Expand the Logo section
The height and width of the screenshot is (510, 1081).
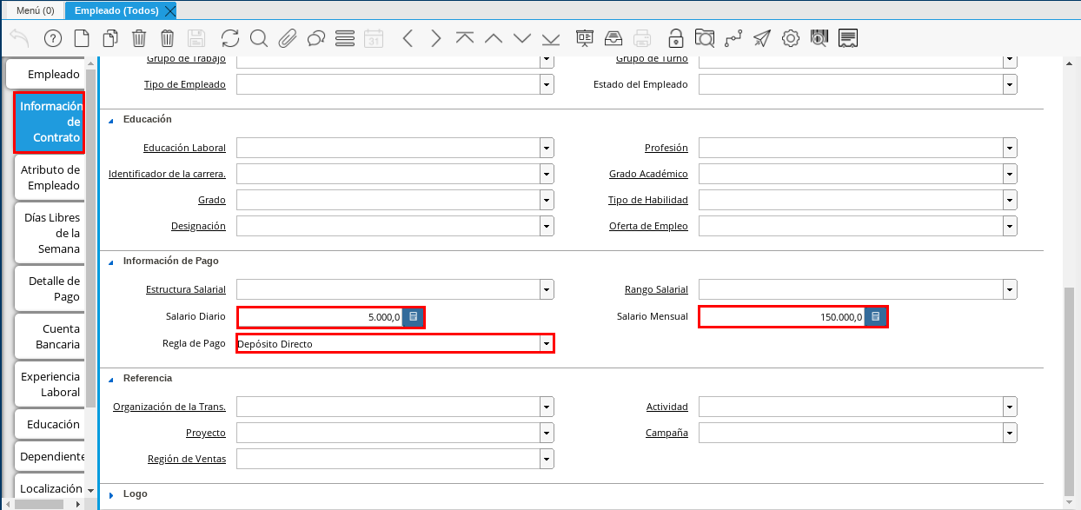pos(111,494)
